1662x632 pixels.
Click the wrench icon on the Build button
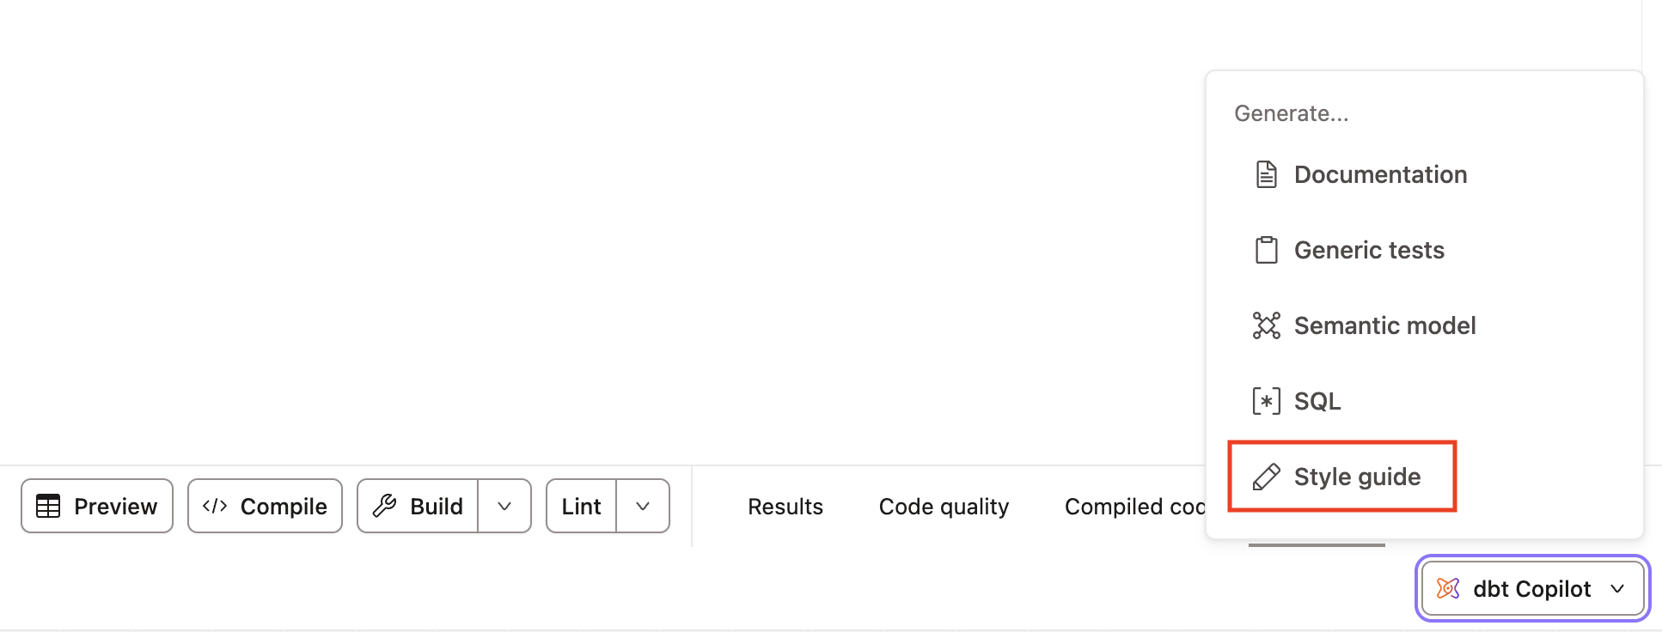point(387,506)
